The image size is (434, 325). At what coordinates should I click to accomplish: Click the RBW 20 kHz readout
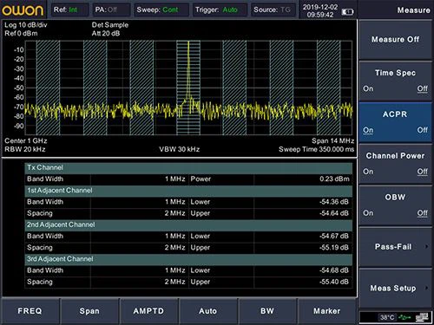click(25, 149)
